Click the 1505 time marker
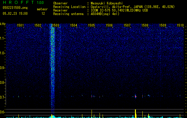This screenshot has height=118, width=187. (x=91, y=25)
